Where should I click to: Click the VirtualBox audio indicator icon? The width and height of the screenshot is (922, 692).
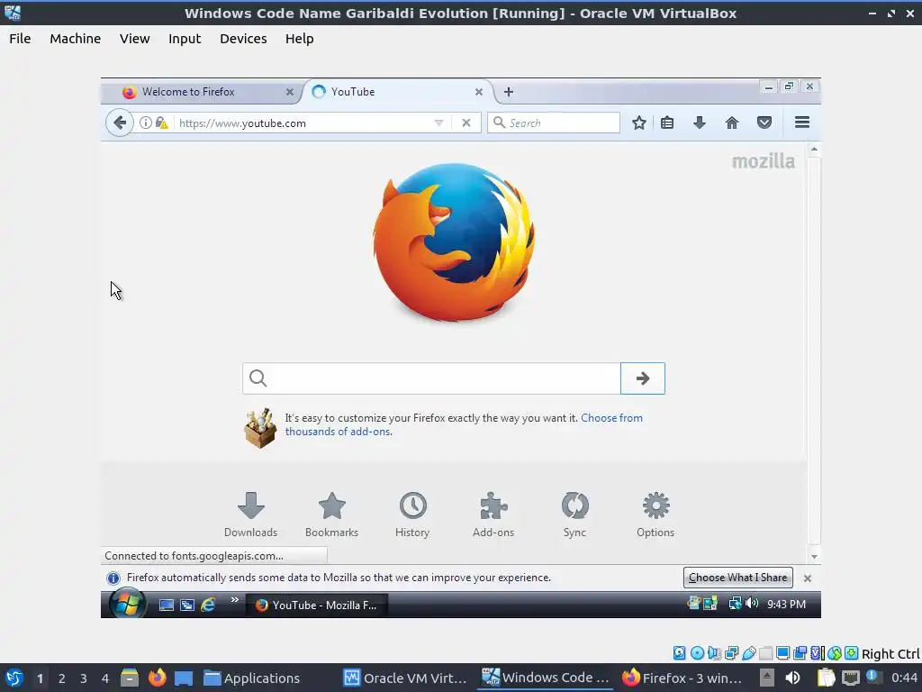pos(714,652)
